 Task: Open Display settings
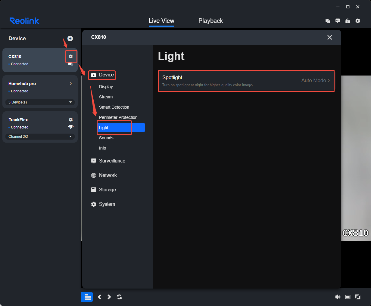pyautogui.click(x=106, y=87)
